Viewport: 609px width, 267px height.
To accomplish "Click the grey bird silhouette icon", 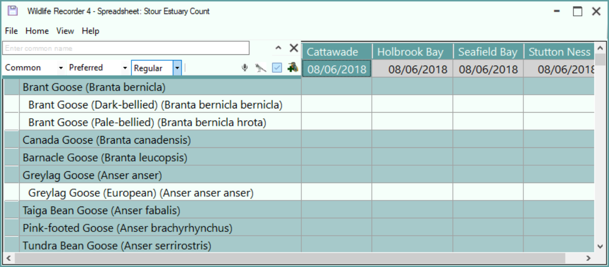I will click(x=261, y=68).
